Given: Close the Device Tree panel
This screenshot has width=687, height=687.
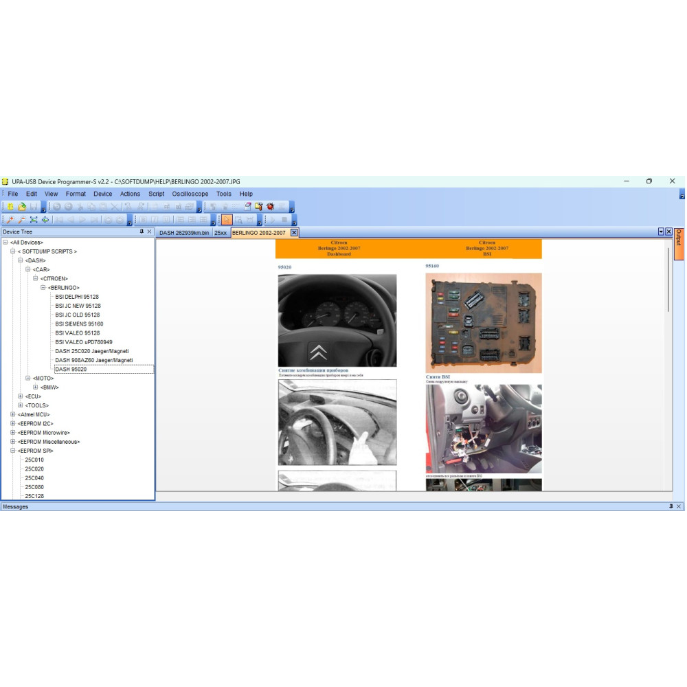Looking at the screenshot, I should pos(149,232).
